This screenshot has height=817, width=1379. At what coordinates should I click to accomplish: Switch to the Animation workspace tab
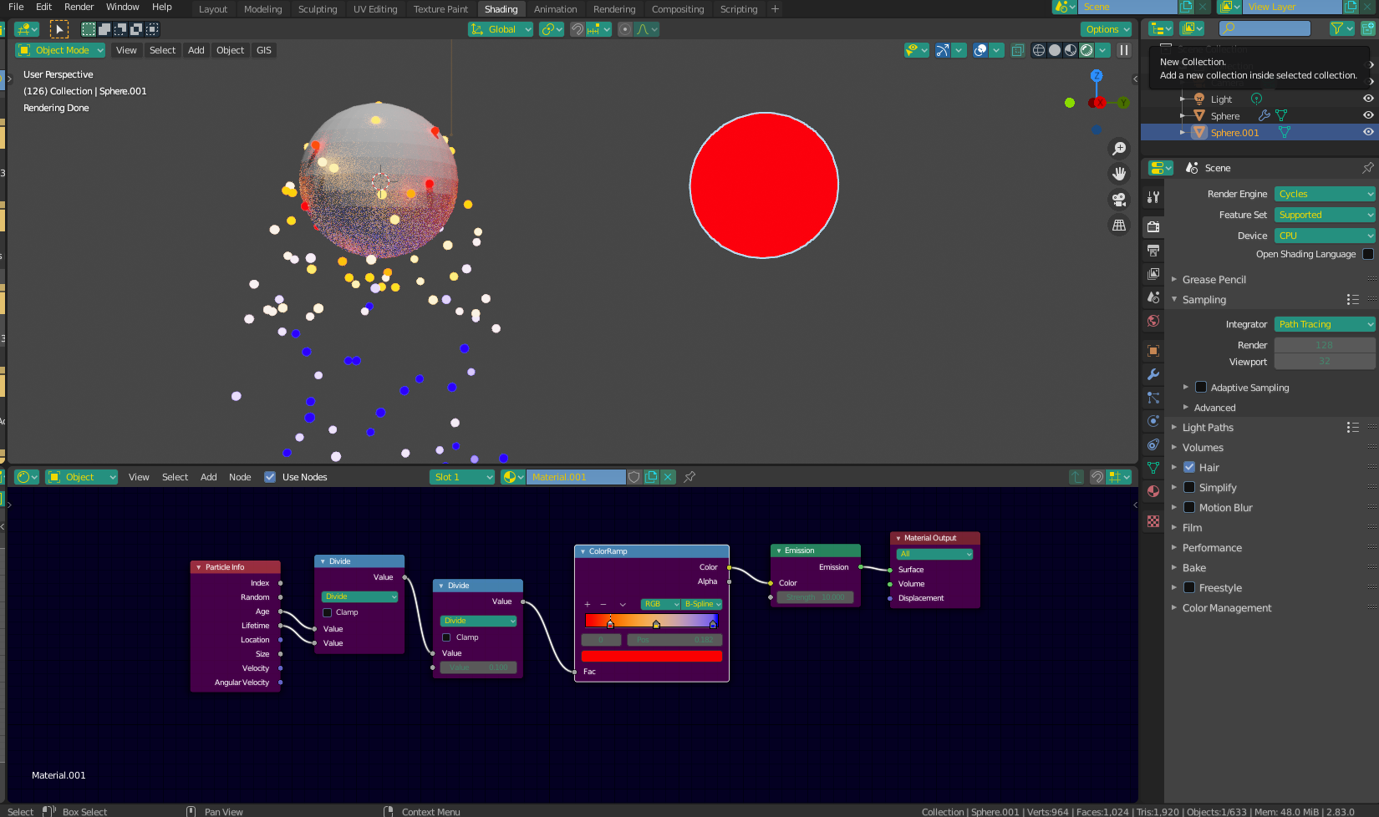556,9
